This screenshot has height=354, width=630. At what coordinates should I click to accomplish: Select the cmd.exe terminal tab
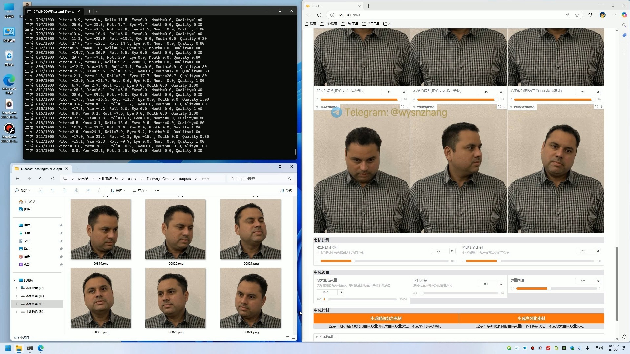tap(54, 11)
